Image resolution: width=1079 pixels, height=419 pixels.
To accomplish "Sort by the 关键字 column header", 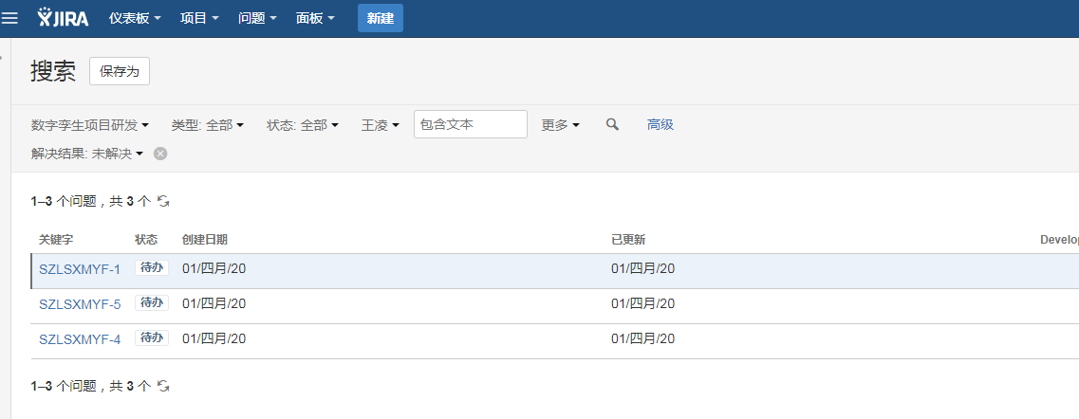I will coord(56,240).
